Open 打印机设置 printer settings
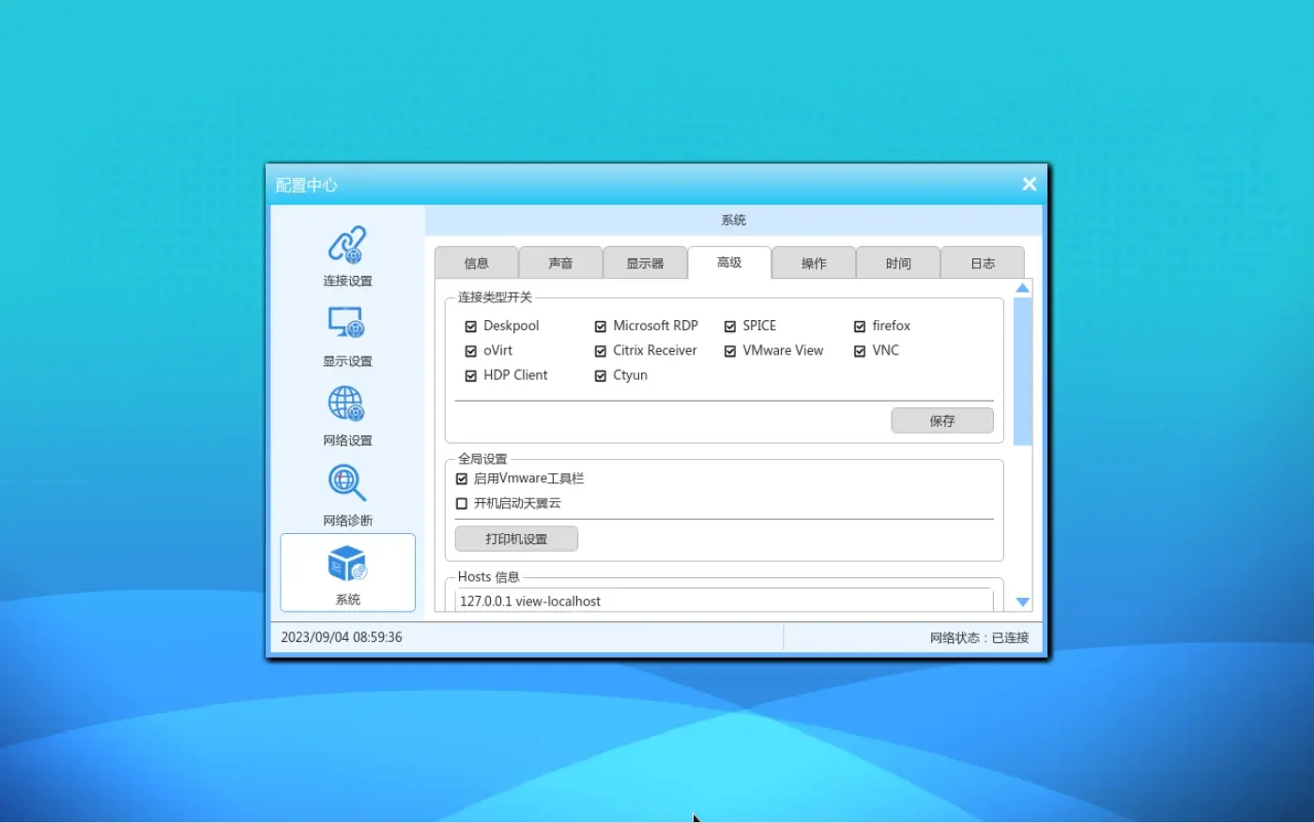 click(516, 539)
